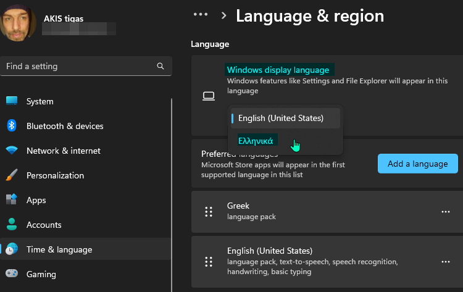Click the Bluetooth icon in the sidebar

(x=12, y=126)
